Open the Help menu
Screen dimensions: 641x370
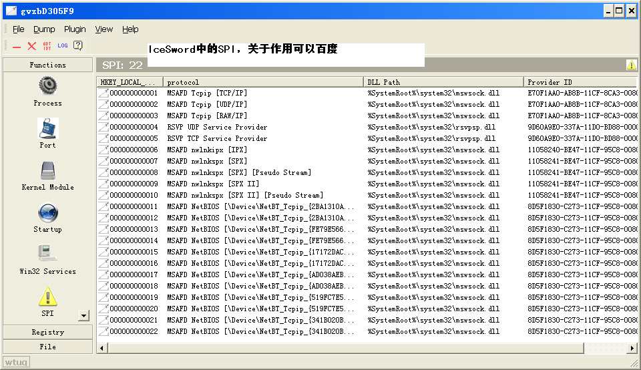(130, 29)
